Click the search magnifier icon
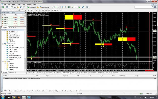The height and width of the screenshot is (99, 158). [152, 7]
